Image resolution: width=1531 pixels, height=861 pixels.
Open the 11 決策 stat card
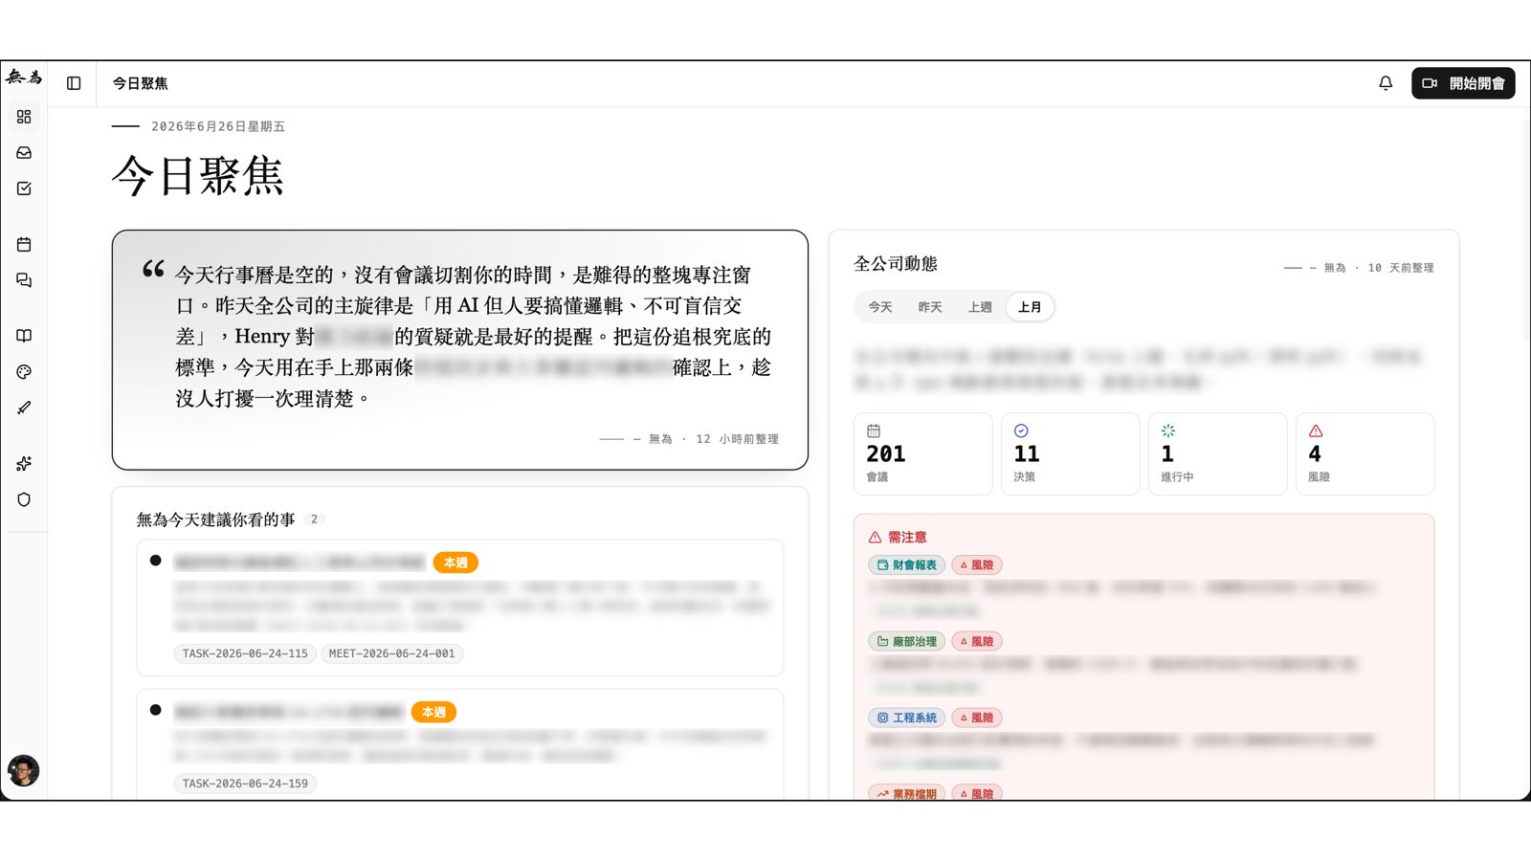[1070, 453]
